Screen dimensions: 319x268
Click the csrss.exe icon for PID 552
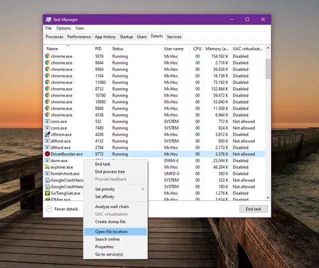coord(47,122)
